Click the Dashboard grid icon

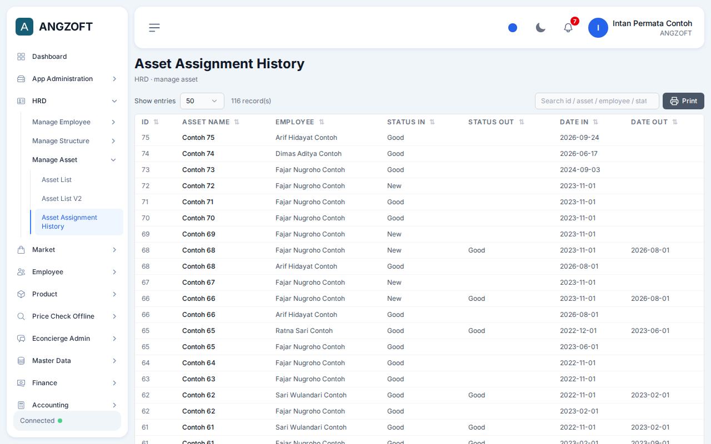point(21,57)
